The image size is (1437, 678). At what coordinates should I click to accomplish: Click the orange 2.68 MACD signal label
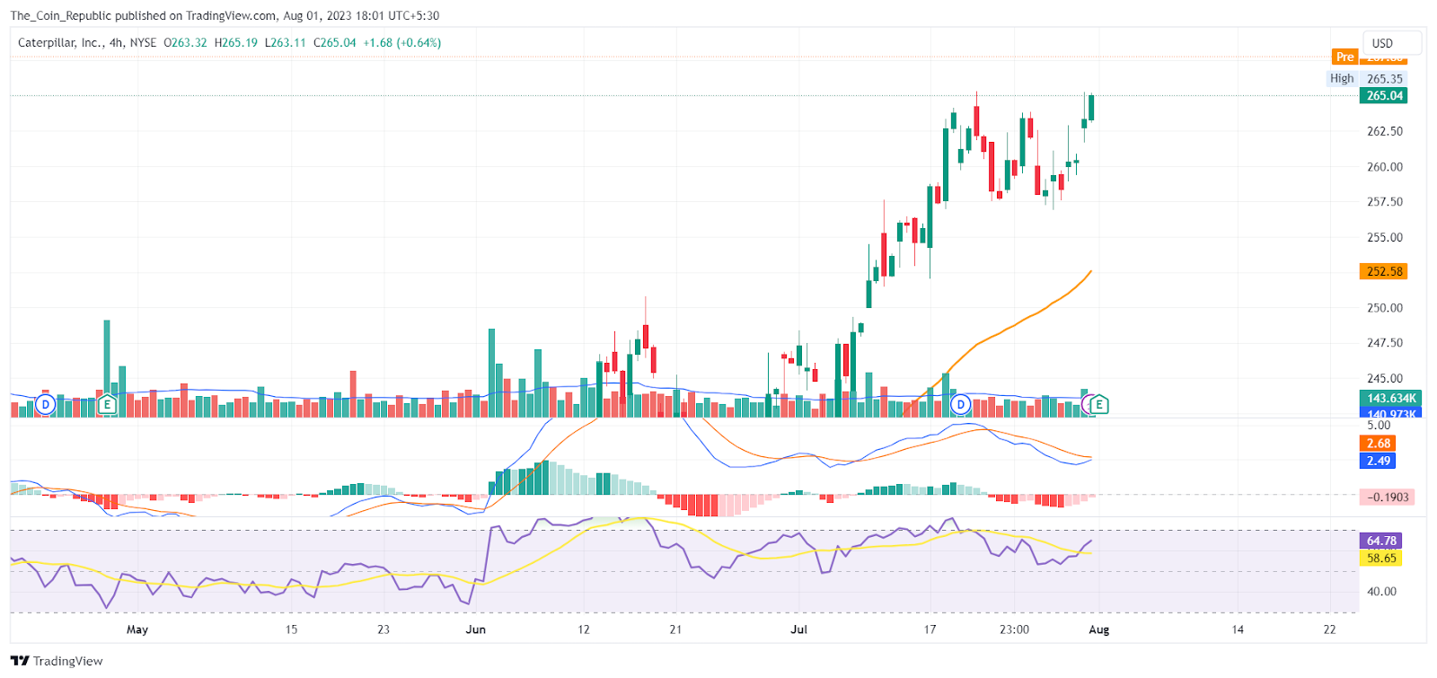(1379, 444)
